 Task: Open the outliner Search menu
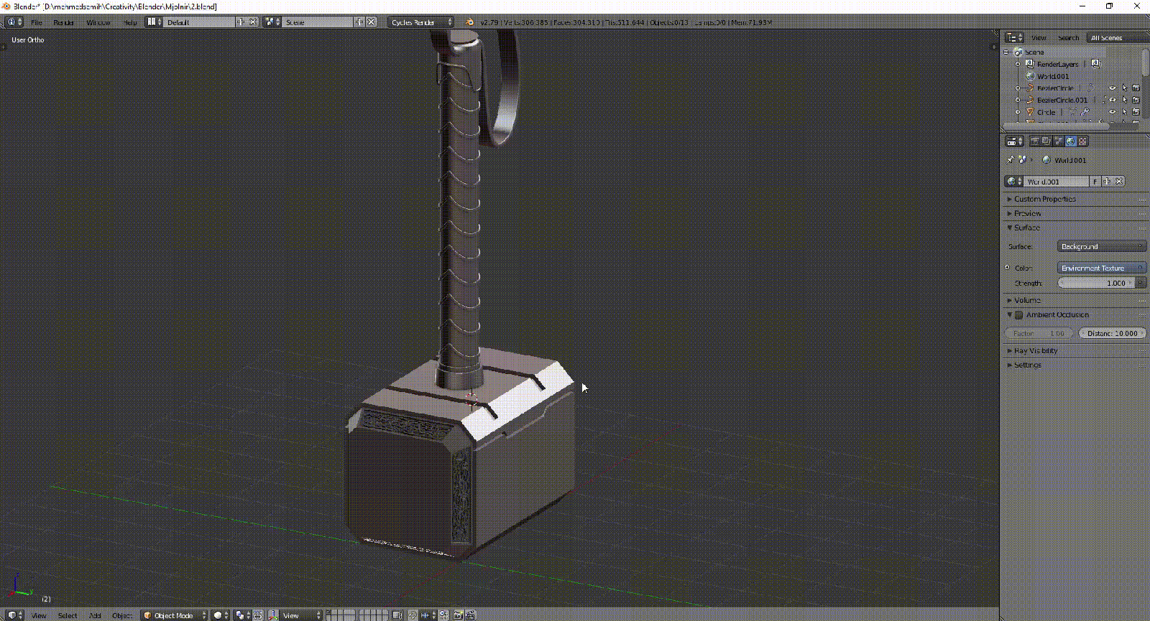point(1068,37)
